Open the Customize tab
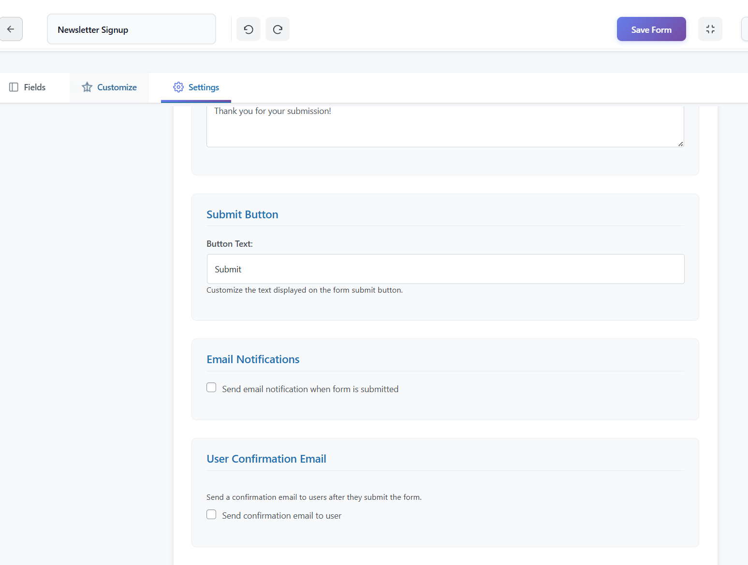The image size is (748, 565). 116,87
